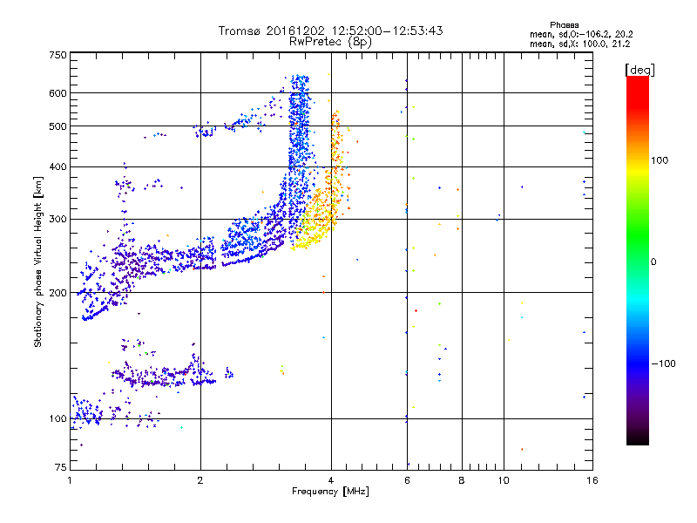
Task: Click the y-axis tick label '300'
Action: [x=58, y=219]
